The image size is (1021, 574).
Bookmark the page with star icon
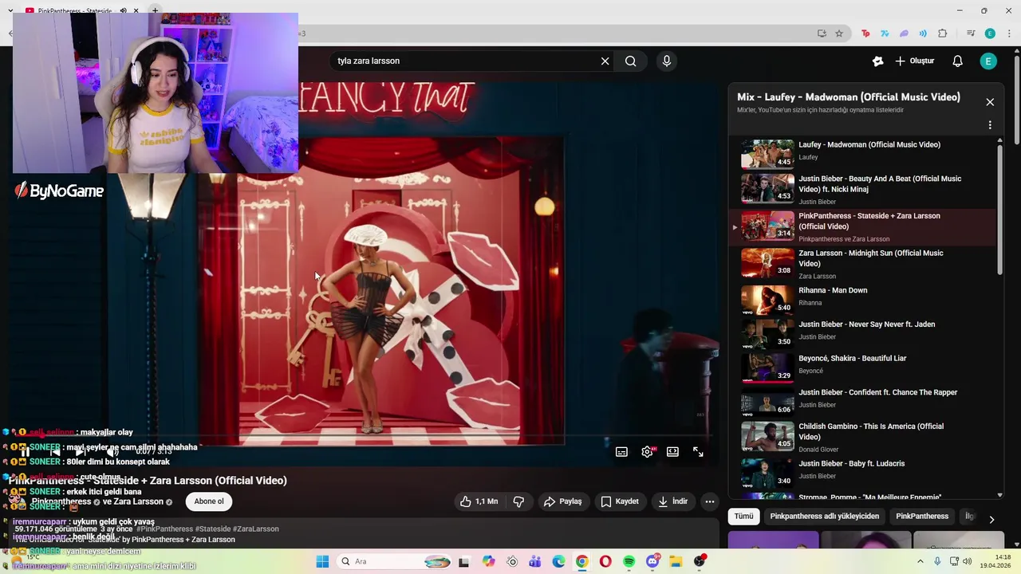point(839,33)
